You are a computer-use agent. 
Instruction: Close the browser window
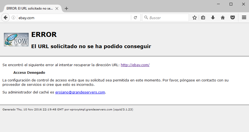point(243,4)
